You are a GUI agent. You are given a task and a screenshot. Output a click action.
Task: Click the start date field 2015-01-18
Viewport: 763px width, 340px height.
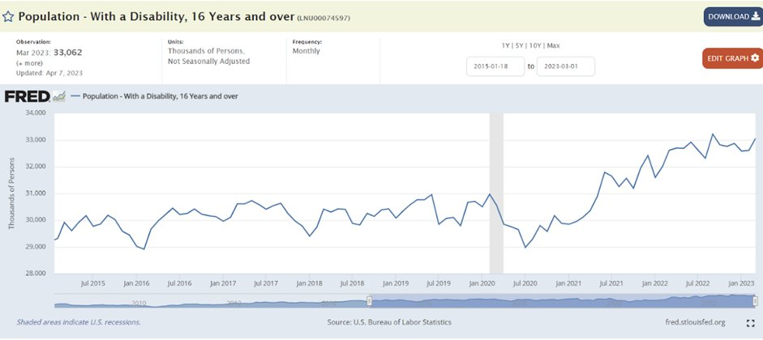coord(495,66)
